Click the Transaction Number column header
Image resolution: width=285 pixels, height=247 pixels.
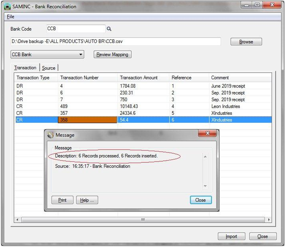click(x=88, y=78)
